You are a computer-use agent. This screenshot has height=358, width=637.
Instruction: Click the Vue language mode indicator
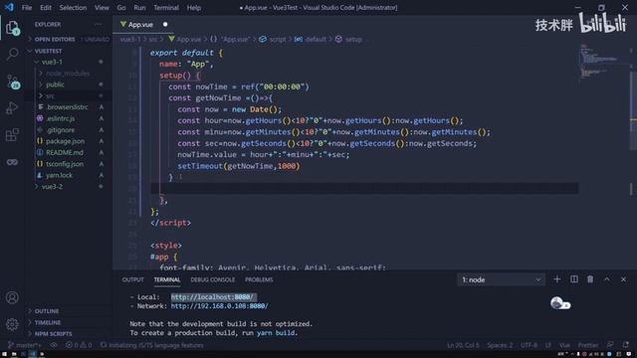point(564,345)
